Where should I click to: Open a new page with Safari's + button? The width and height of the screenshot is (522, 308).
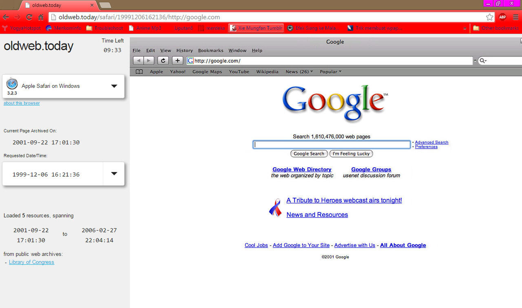pos(177,60)
